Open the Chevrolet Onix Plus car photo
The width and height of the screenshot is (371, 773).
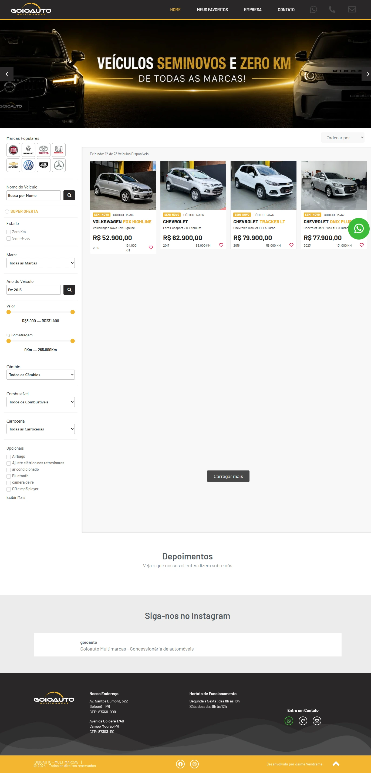coord(333,185)
